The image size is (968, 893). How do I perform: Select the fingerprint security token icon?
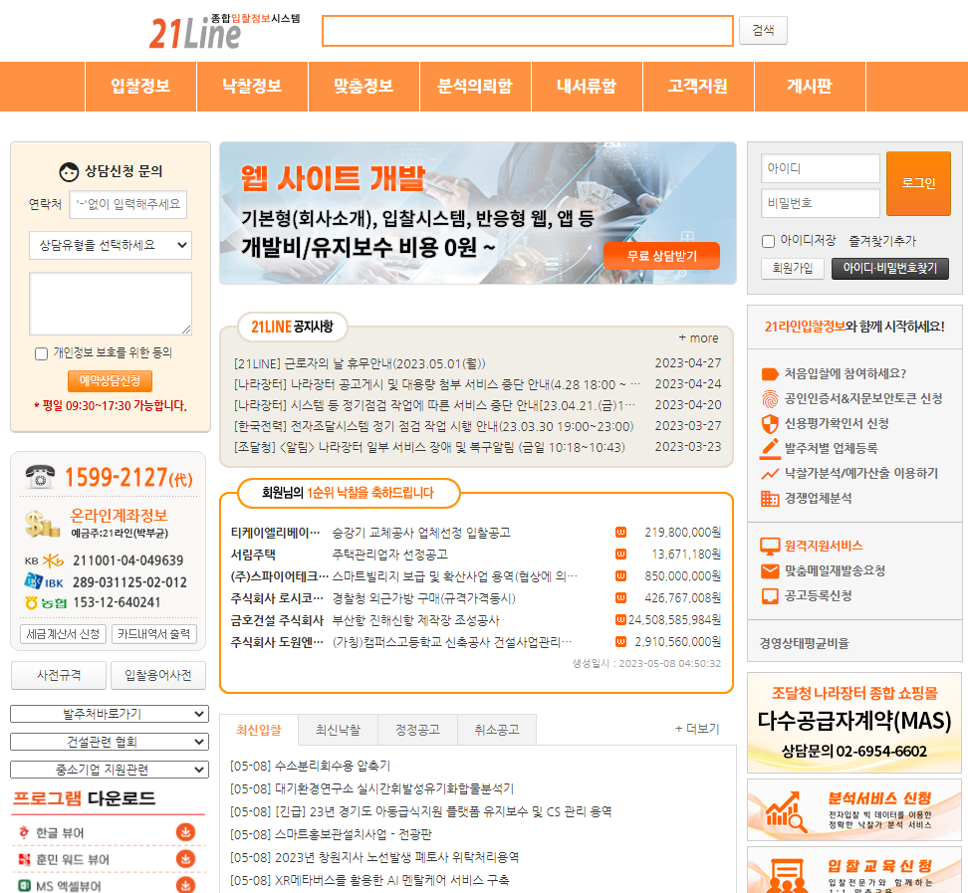pyautogui.click(x=770, y=399)
